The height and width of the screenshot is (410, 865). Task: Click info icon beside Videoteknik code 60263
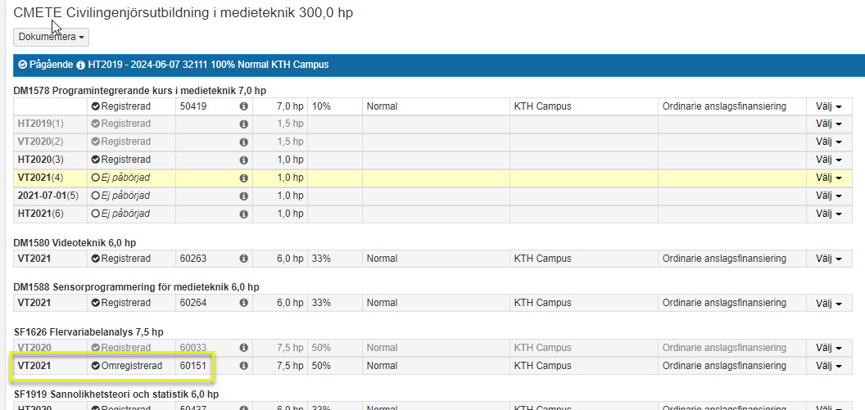pyautogui.click(x=243, y=259)
